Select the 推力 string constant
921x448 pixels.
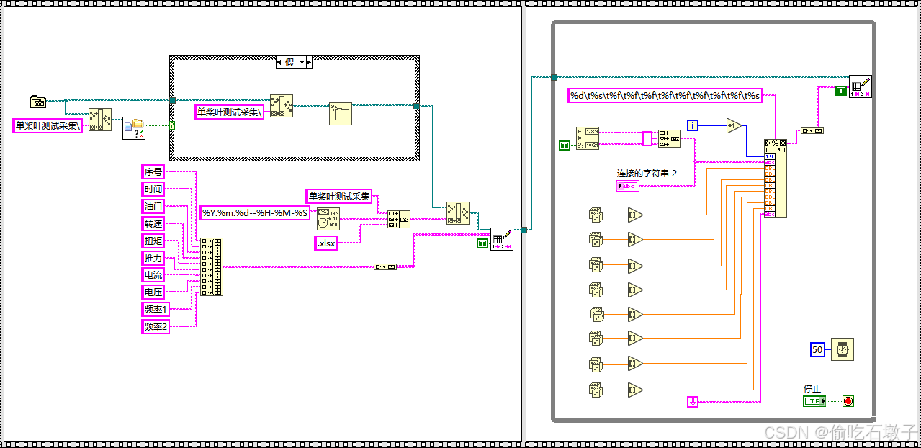tap(153, 258)
